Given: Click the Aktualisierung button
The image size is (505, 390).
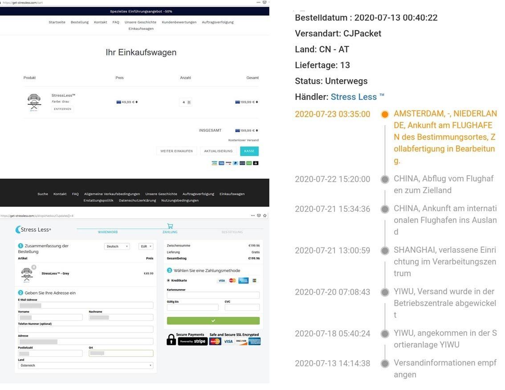Looking at the screenshot, I should click(x=218, y=151).
